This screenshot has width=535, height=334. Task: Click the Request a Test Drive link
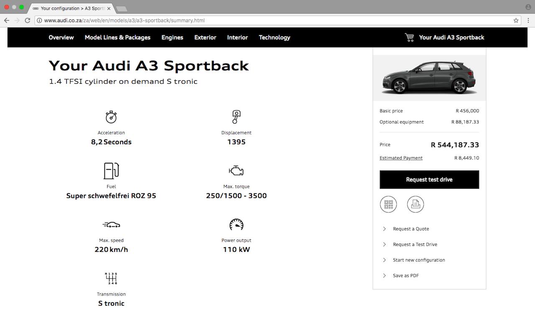415,245
